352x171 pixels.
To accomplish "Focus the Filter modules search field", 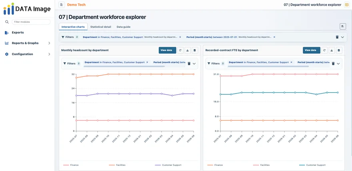I will [31, 22].
